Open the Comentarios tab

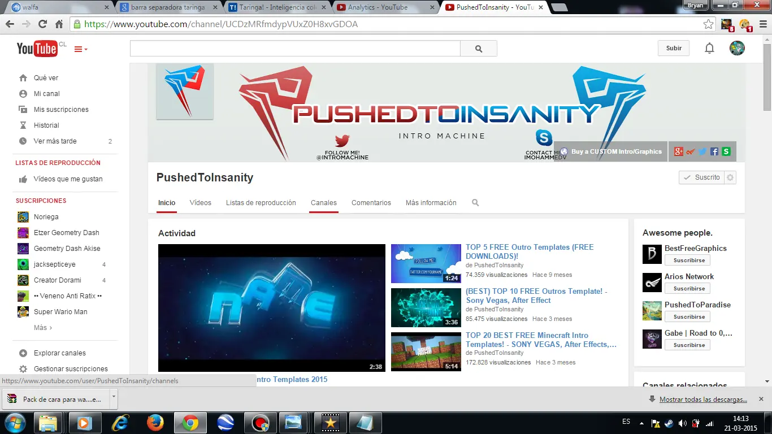[371, 203]
